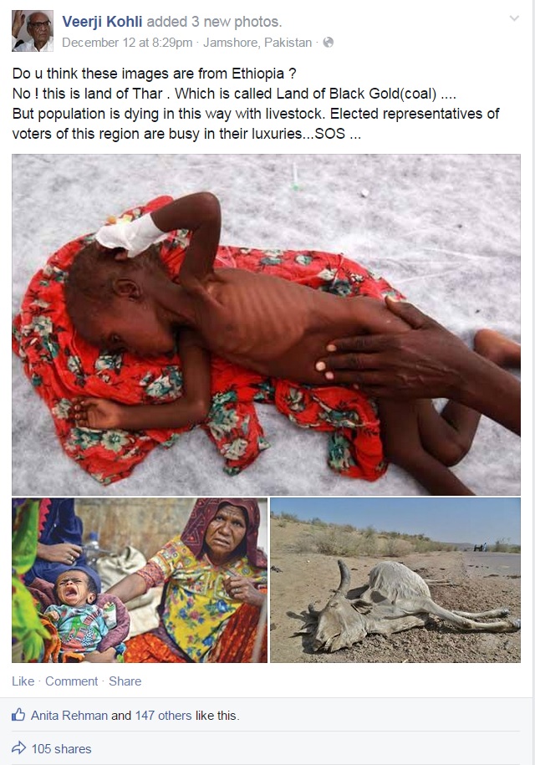Open the Jamshore, Pakistan location link
Viewport: 535px width, 765px height.
pyautogui.click(x=257, y=43)
